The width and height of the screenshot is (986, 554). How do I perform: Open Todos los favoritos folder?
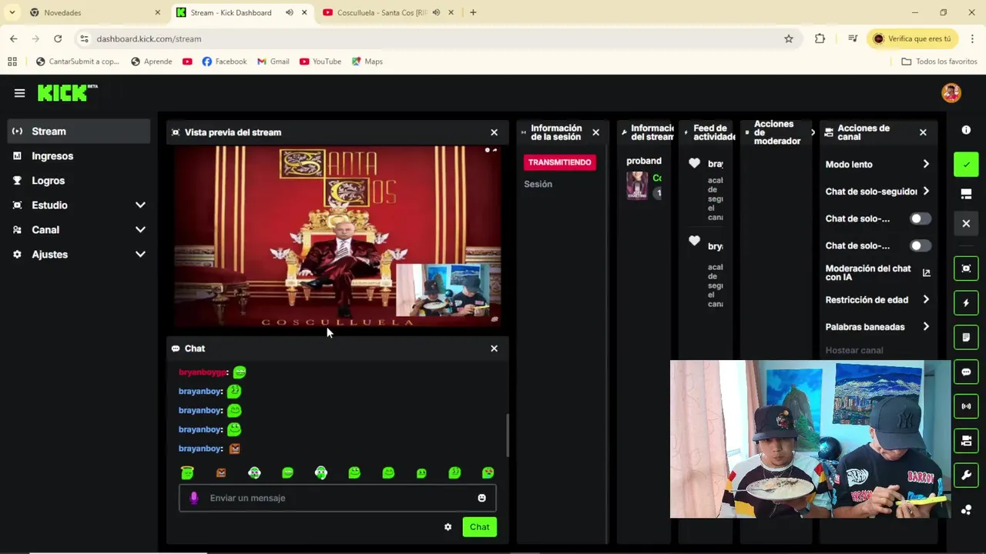click(x=939, y=62)
